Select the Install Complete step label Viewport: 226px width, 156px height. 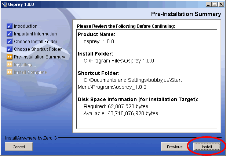click(x=30, y=72)
